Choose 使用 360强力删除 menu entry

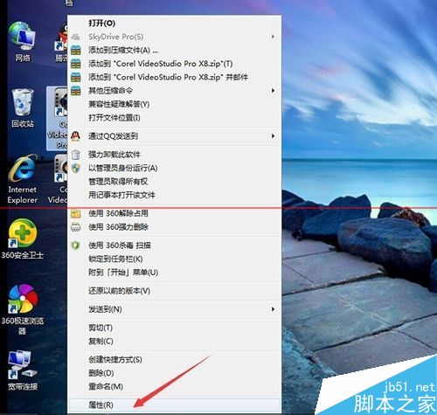(x=175, y=227)
